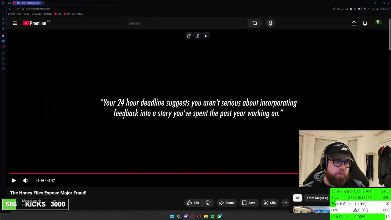Open browser sidebar settings gear icon

(x=3, y=68)
